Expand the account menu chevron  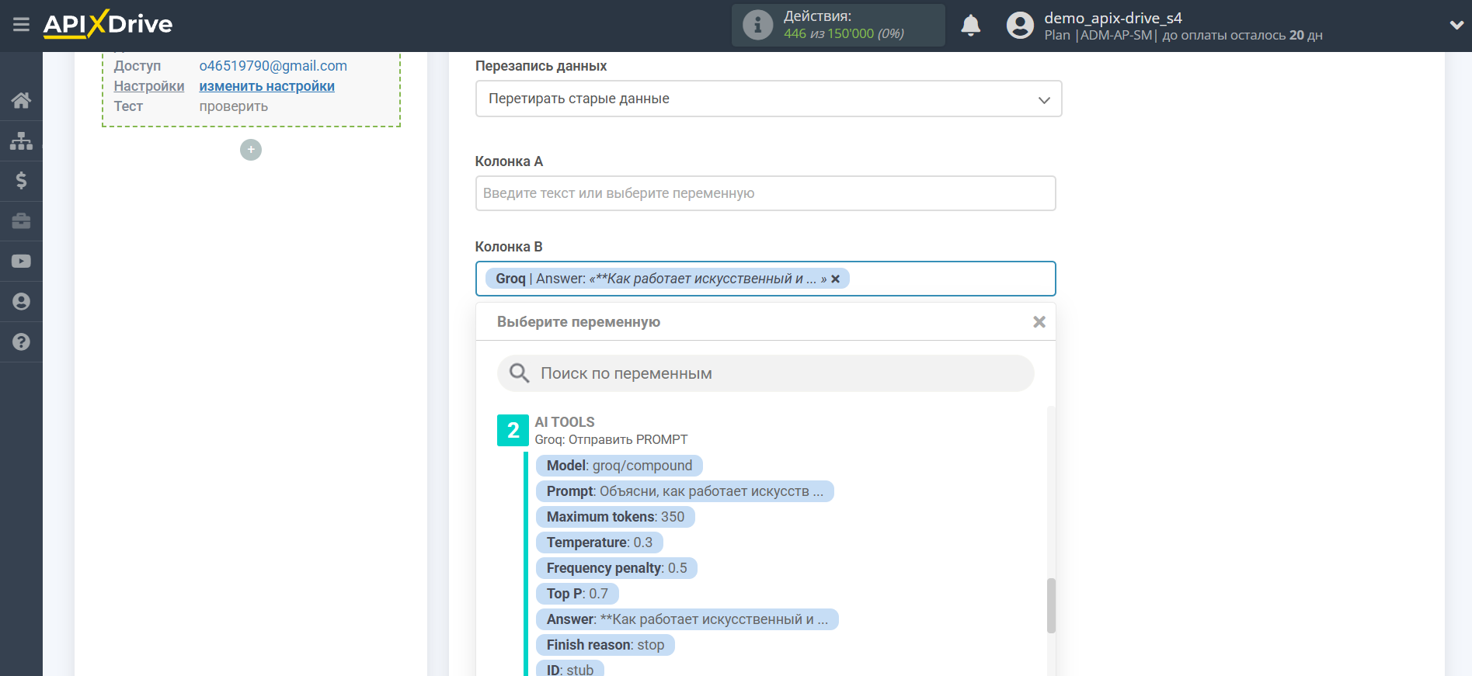[x=1456, y=26]
